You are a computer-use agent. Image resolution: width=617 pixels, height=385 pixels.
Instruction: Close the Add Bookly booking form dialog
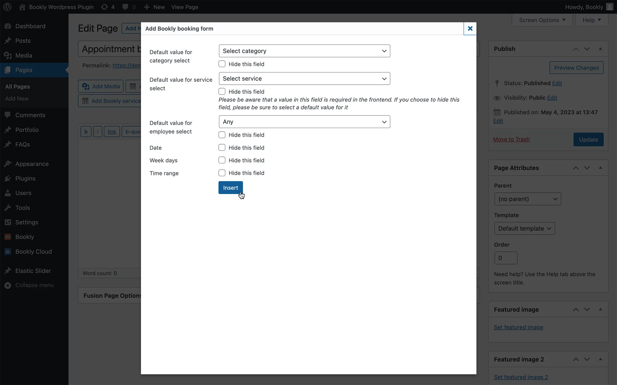(x=470, y=28)
